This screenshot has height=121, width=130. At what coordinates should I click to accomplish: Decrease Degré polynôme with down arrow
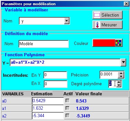(119, 86)
